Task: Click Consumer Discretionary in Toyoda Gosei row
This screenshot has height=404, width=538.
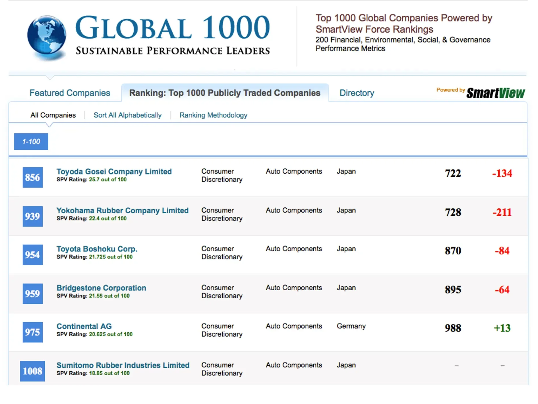Action: pos(222,175)
